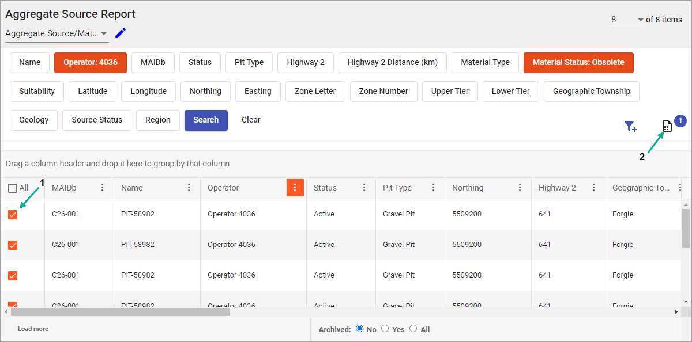This screenshot has height=342, width=692.
Task: Open the Pit Type column options menu
Action: 434,188
